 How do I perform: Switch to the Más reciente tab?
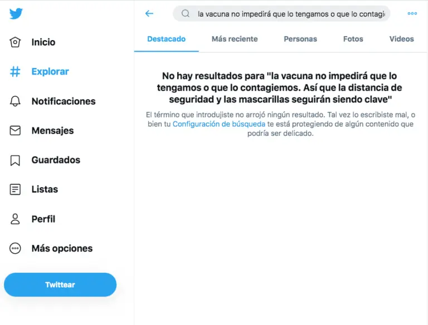click(235, 39)
